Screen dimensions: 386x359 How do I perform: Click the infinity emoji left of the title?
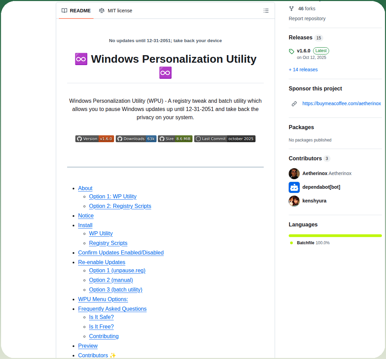click(x=81, y=59)
